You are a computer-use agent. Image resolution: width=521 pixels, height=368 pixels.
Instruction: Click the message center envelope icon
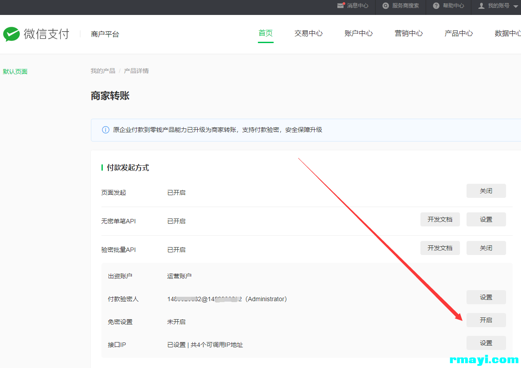point(341,5)
